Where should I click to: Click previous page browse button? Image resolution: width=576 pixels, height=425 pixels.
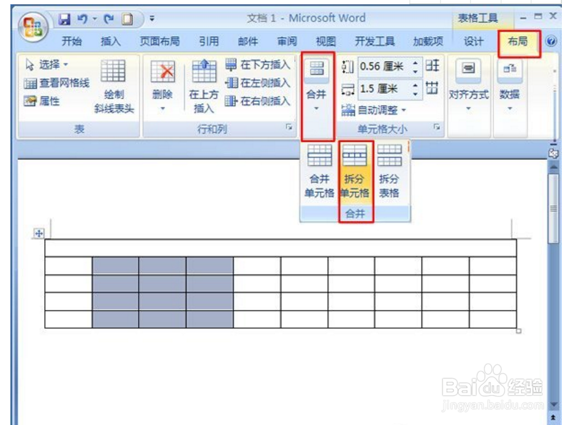click(x=553, y=418)
